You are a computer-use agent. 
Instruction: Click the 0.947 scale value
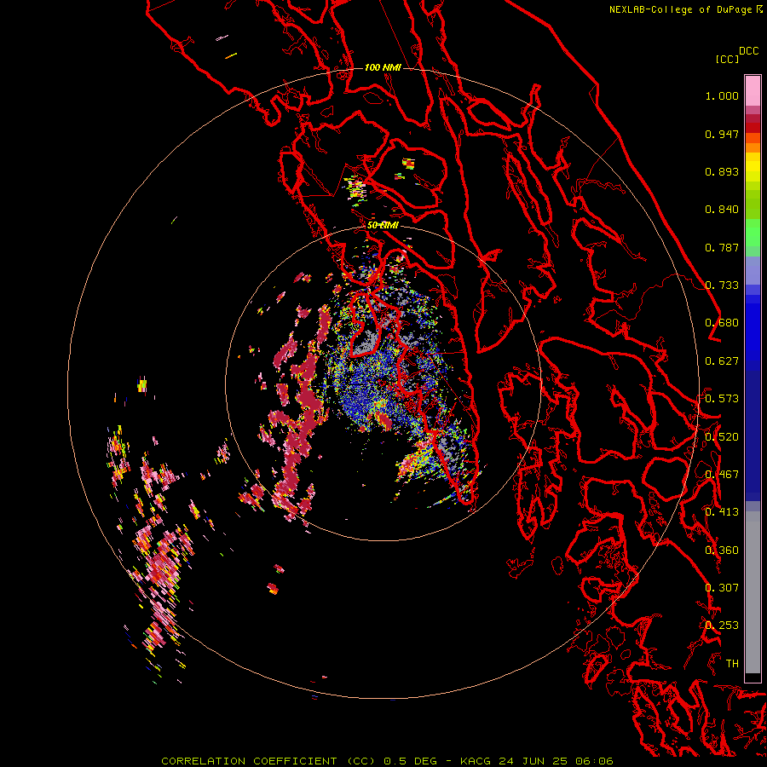click(x=722, y=134)
